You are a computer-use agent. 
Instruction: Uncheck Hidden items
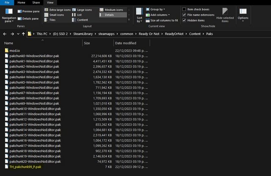coord(184,20)
